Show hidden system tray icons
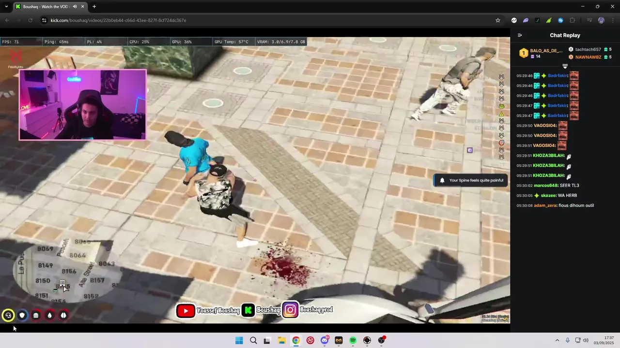Viewport: 620px width, 348px height. click(x=557, y=340)
